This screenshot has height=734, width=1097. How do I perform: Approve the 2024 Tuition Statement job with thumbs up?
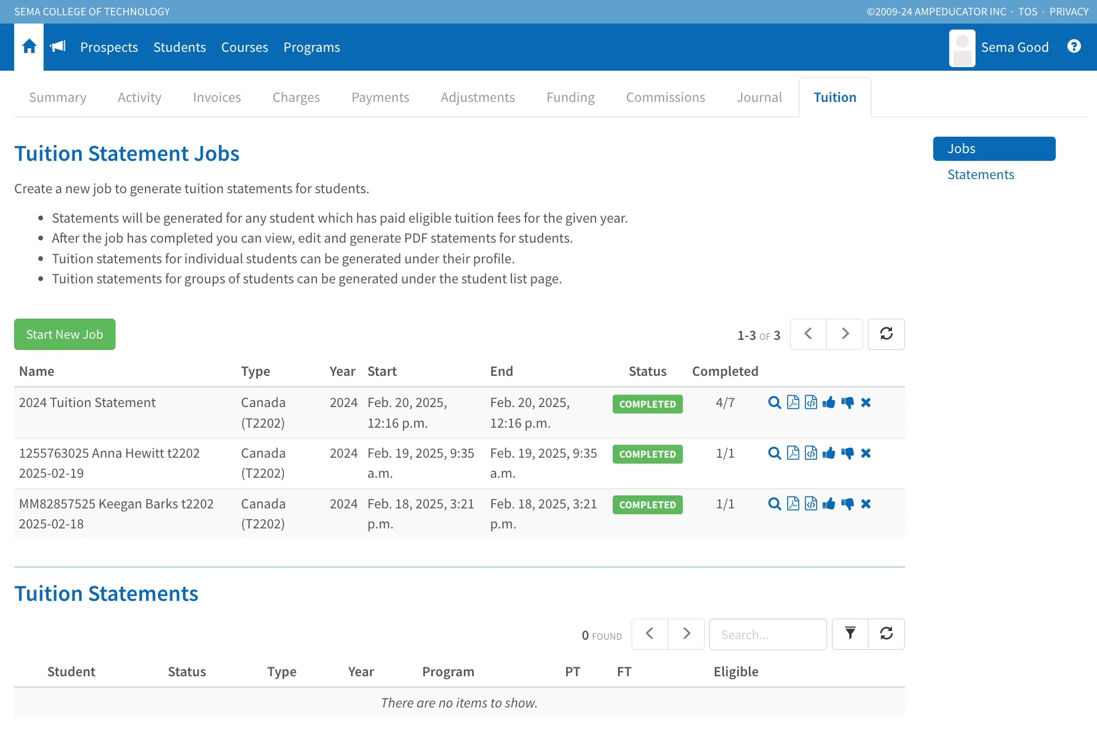coord(829,403)
